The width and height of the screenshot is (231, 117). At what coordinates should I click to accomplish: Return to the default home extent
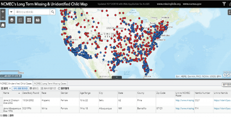(x=3, y=25)
